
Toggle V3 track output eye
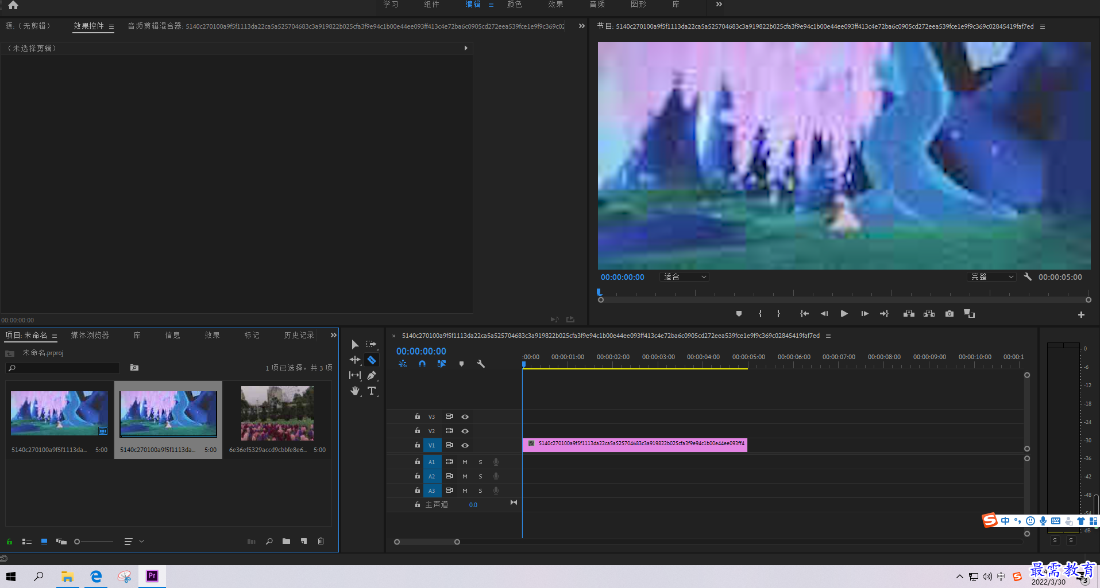[465, 417]
